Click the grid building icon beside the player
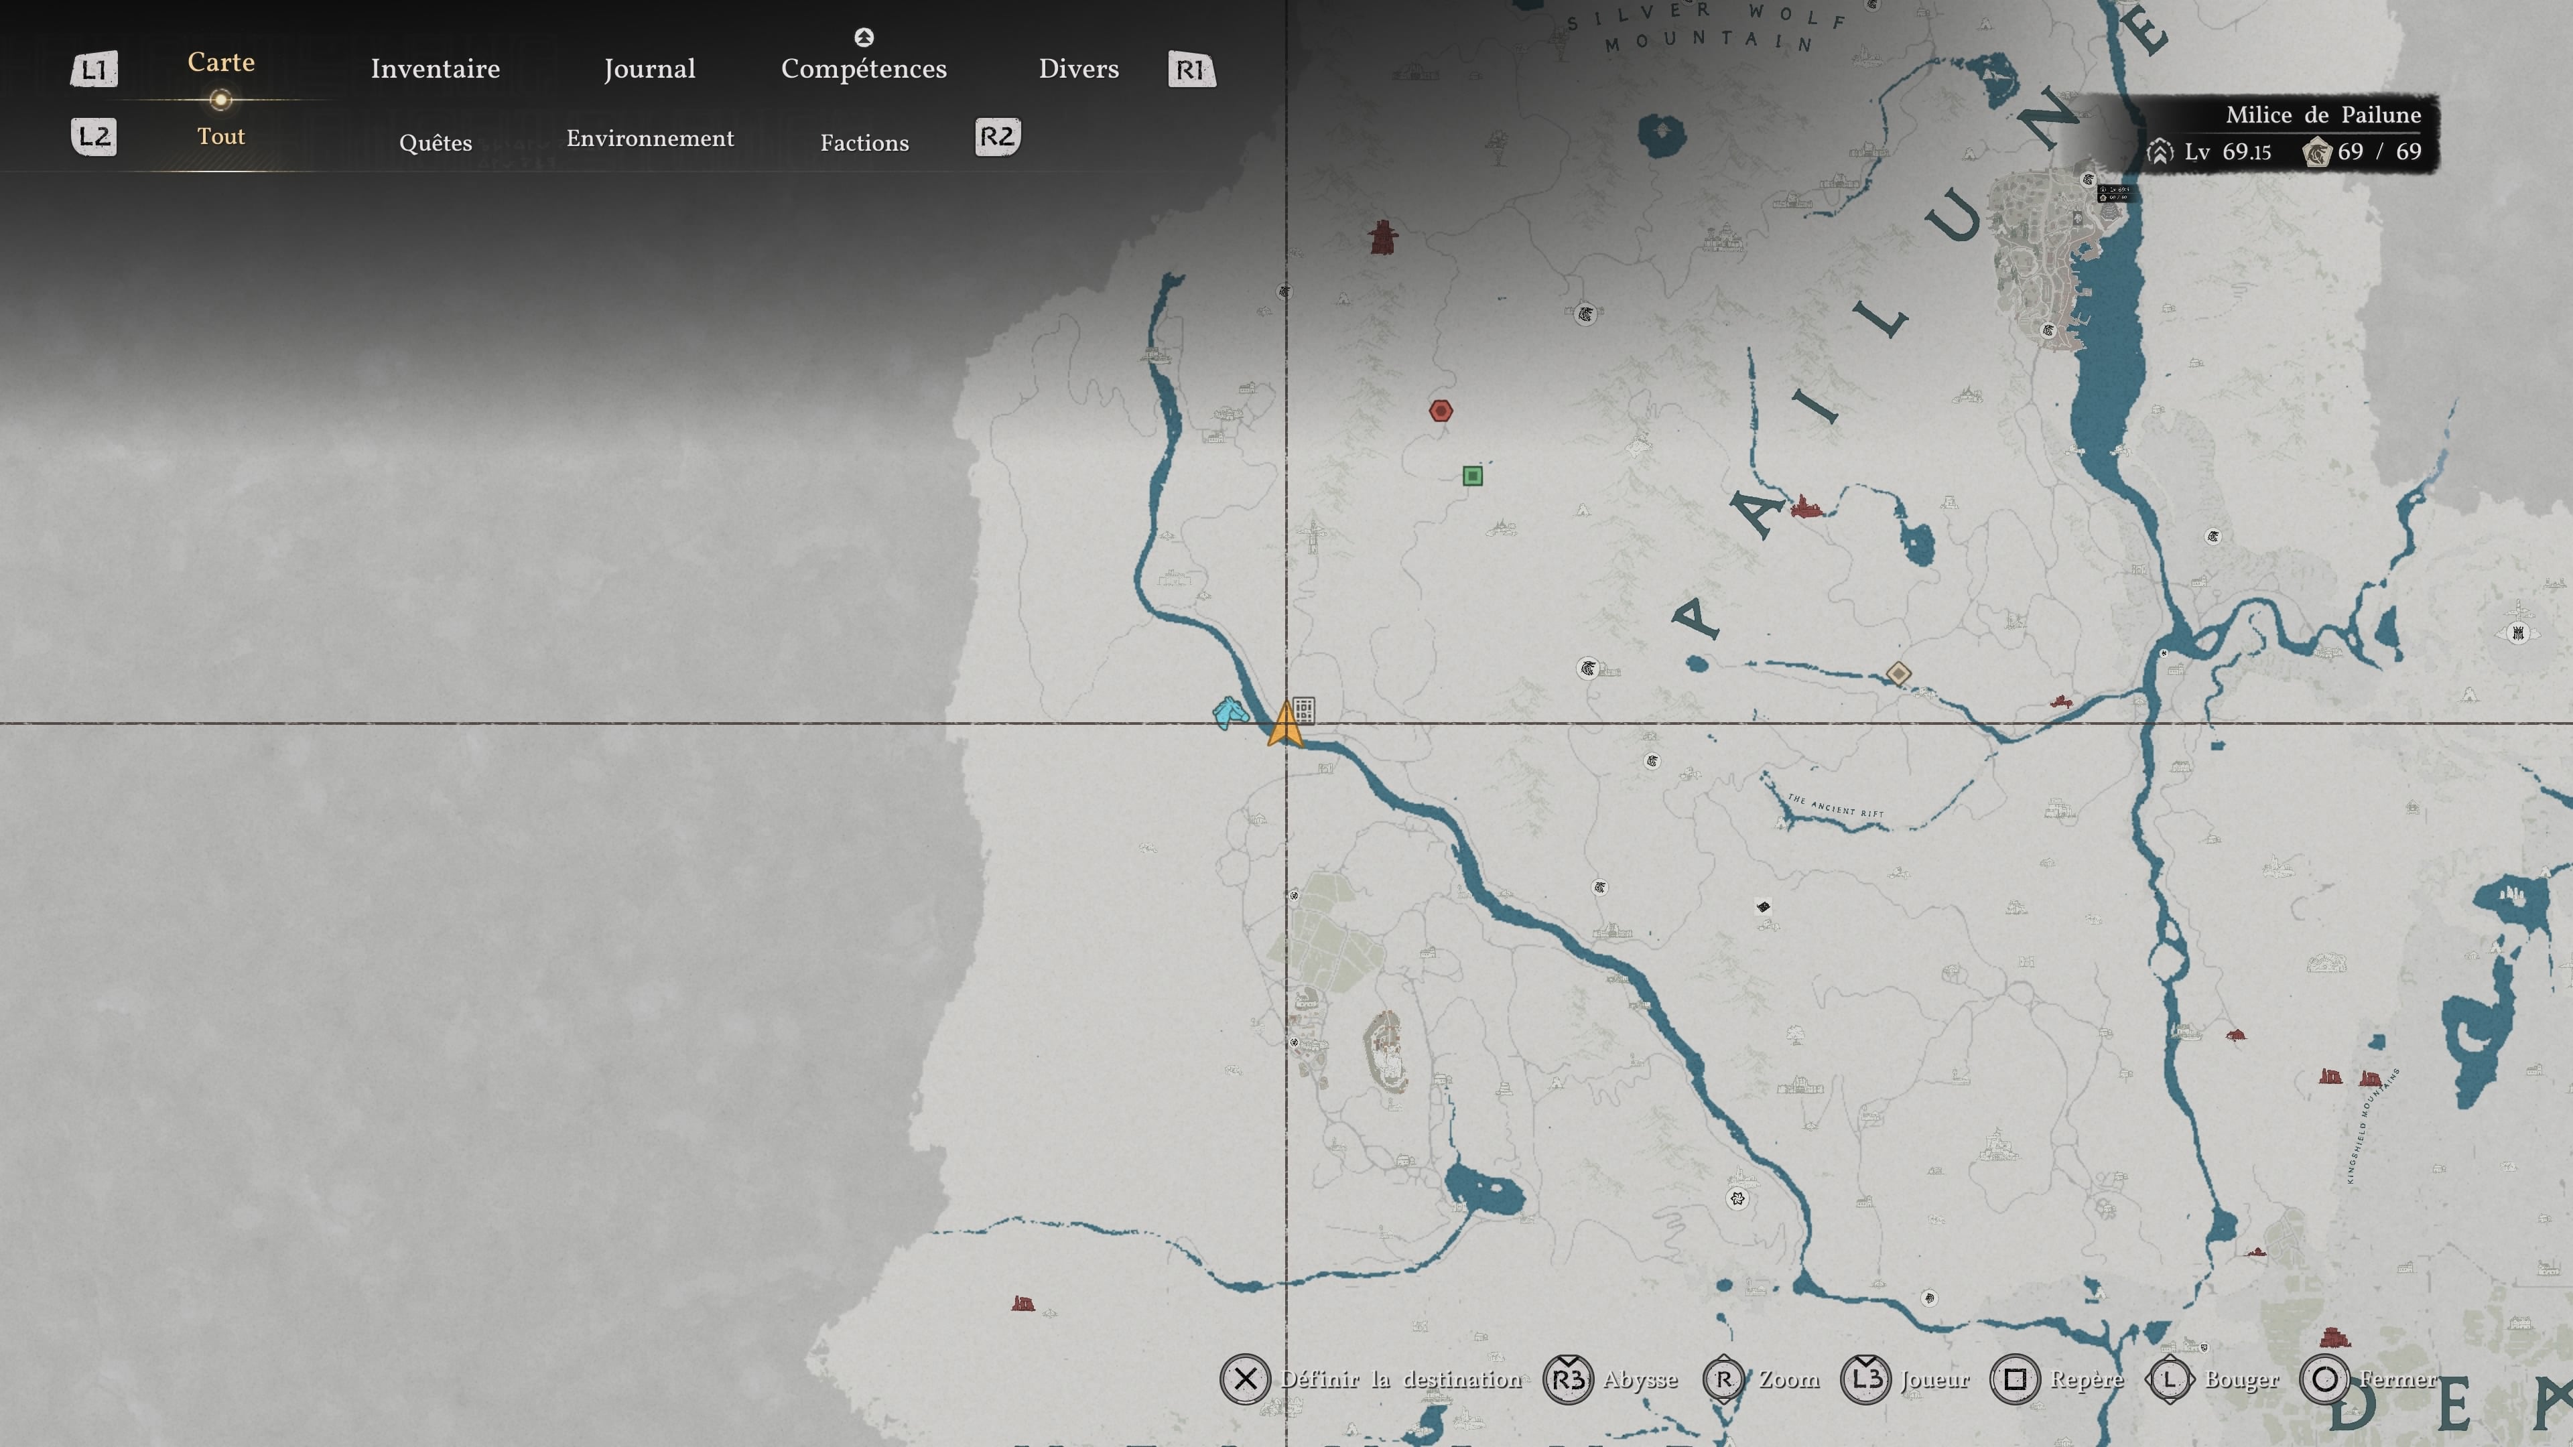Viewport: 2573px width, 1447px height. (1305, 710)
